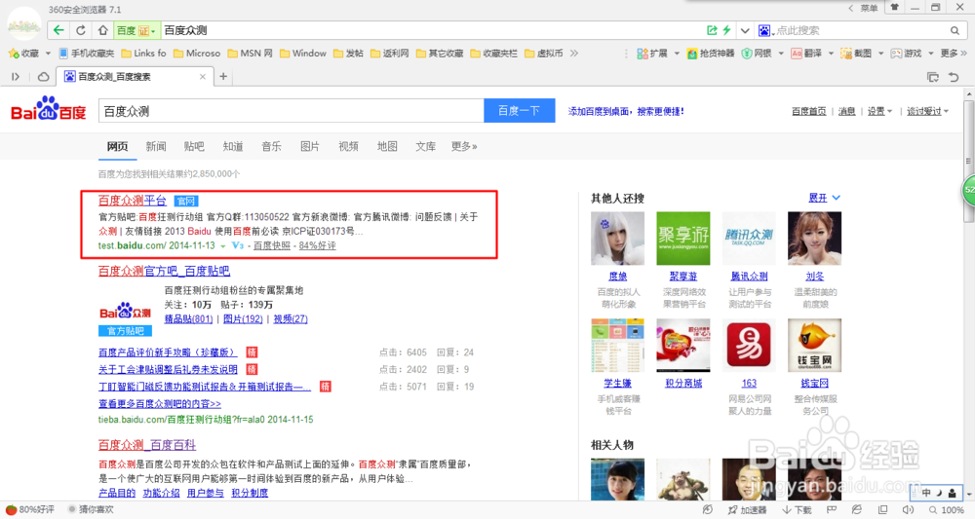Screen dimensions: 975x519
Task: Click the restore closed tab undo icon
Action: click(954, 76)
